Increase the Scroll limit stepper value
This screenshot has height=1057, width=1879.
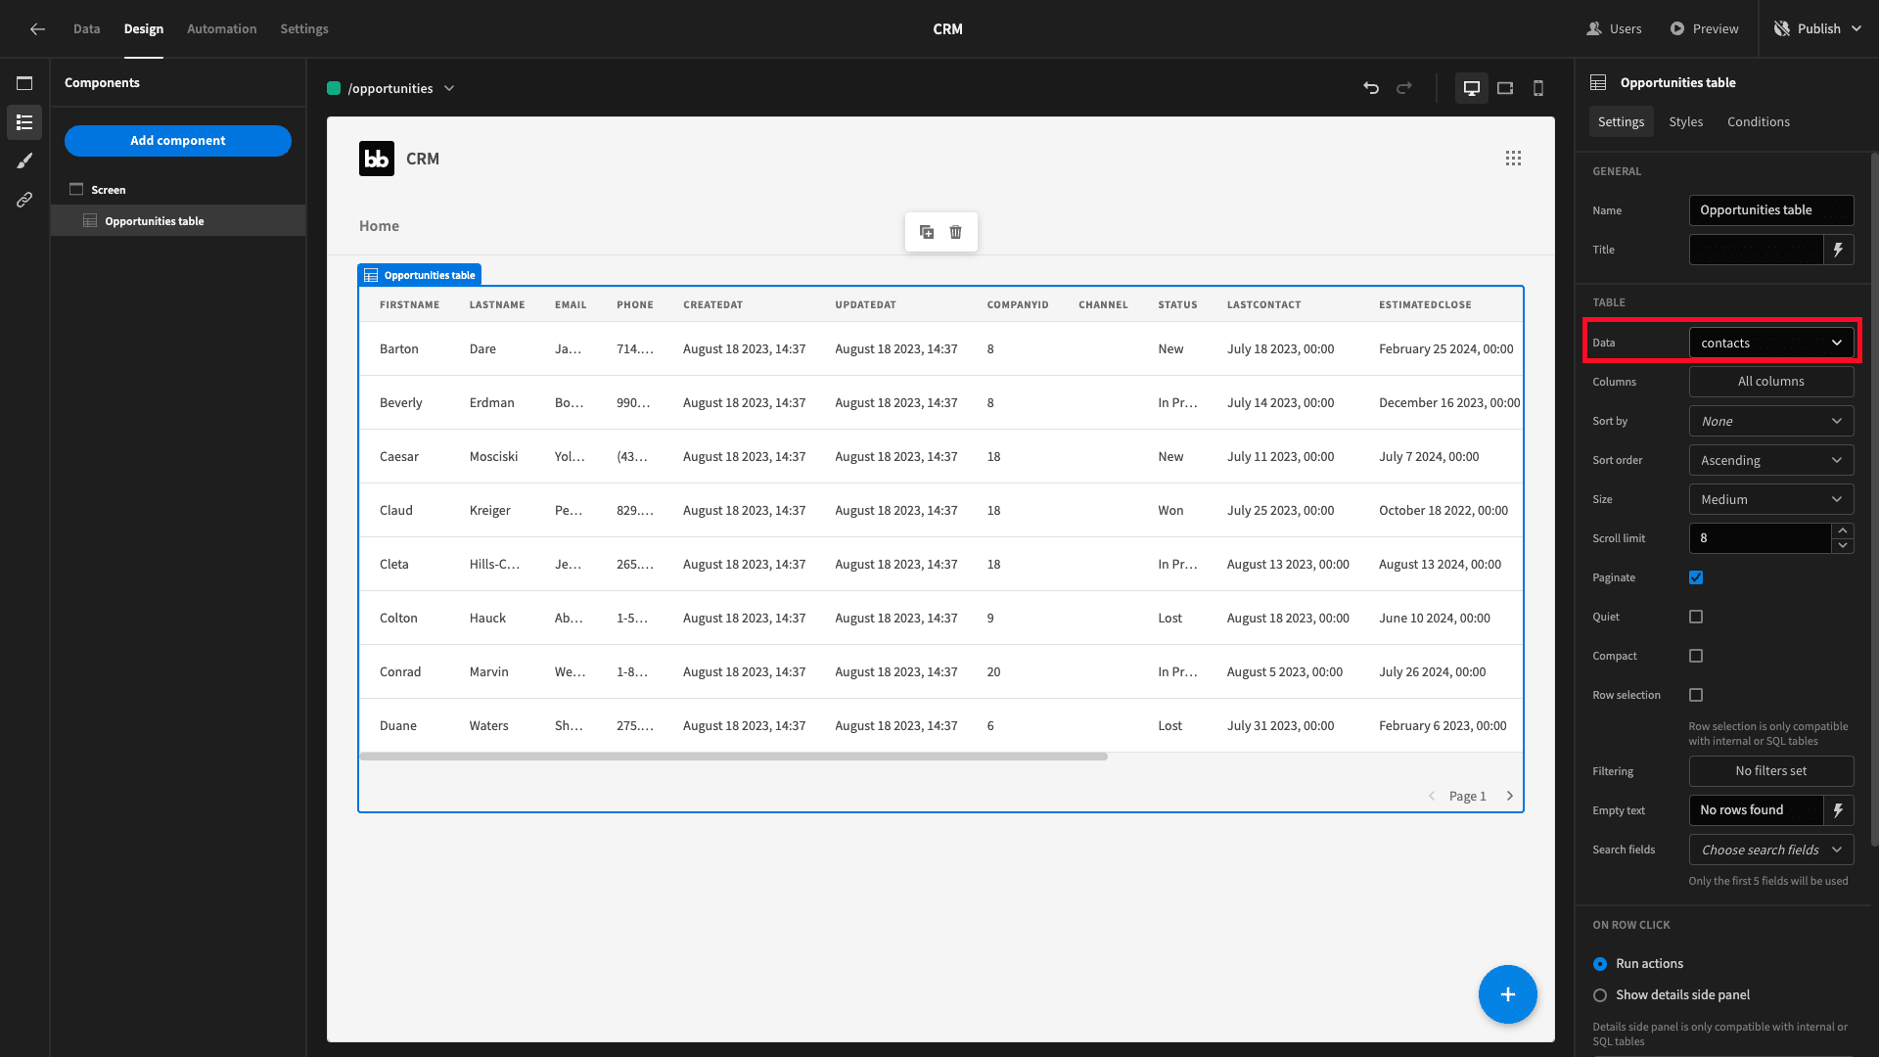(x=1843, y=530)
